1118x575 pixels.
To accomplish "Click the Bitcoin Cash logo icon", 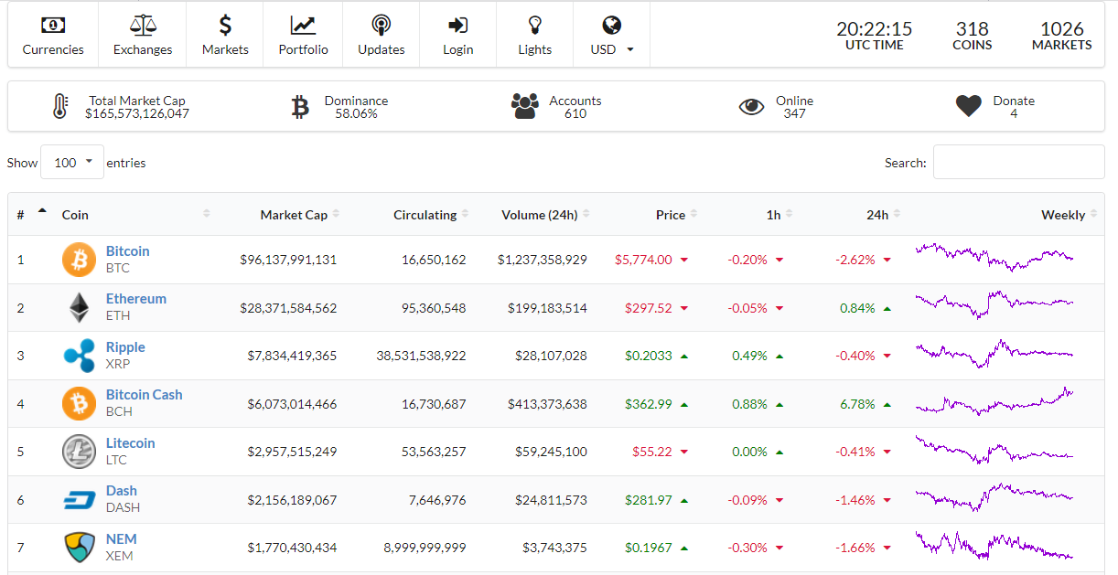I will pos(79,404).
